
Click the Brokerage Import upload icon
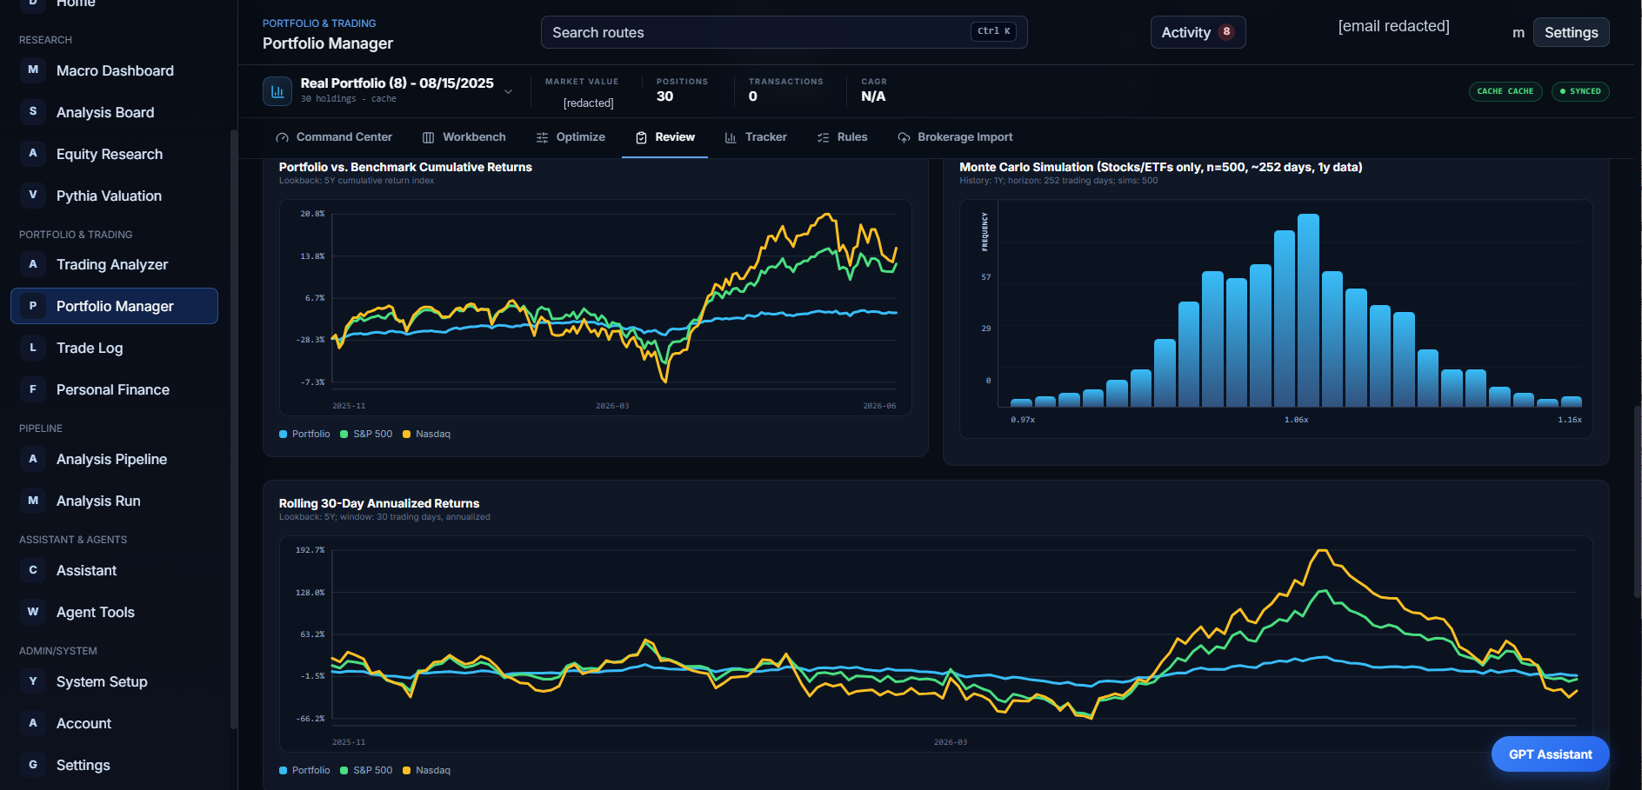(904, 137)
